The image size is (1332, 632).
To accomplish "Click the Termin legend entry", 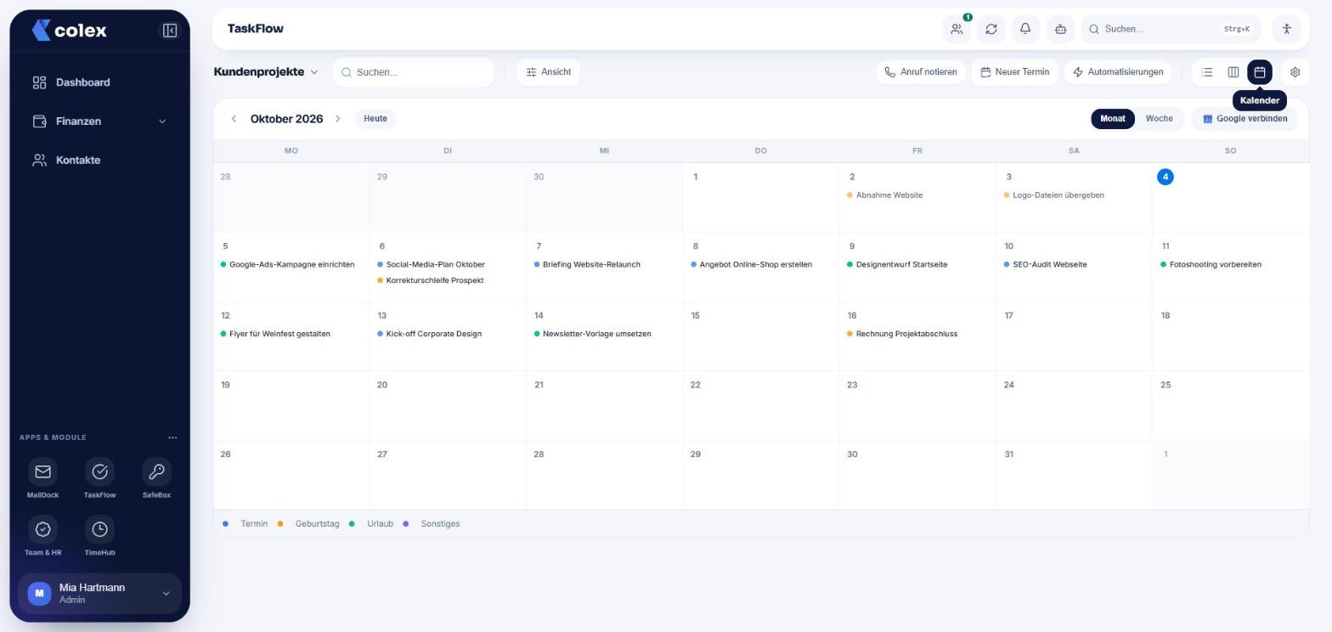I will pyautogui.click(x=246, y=524).
